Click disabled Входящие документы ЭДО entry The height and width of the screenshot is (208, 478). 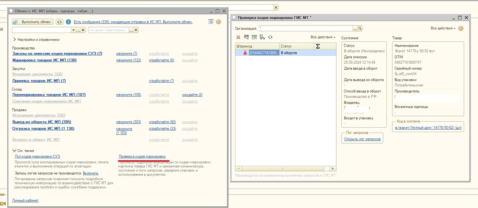pos(37,74)
